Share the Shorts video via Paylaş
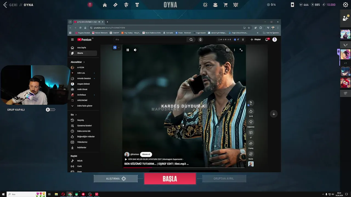Viewport: 351px width, 197px height. (x=251, y=143)
